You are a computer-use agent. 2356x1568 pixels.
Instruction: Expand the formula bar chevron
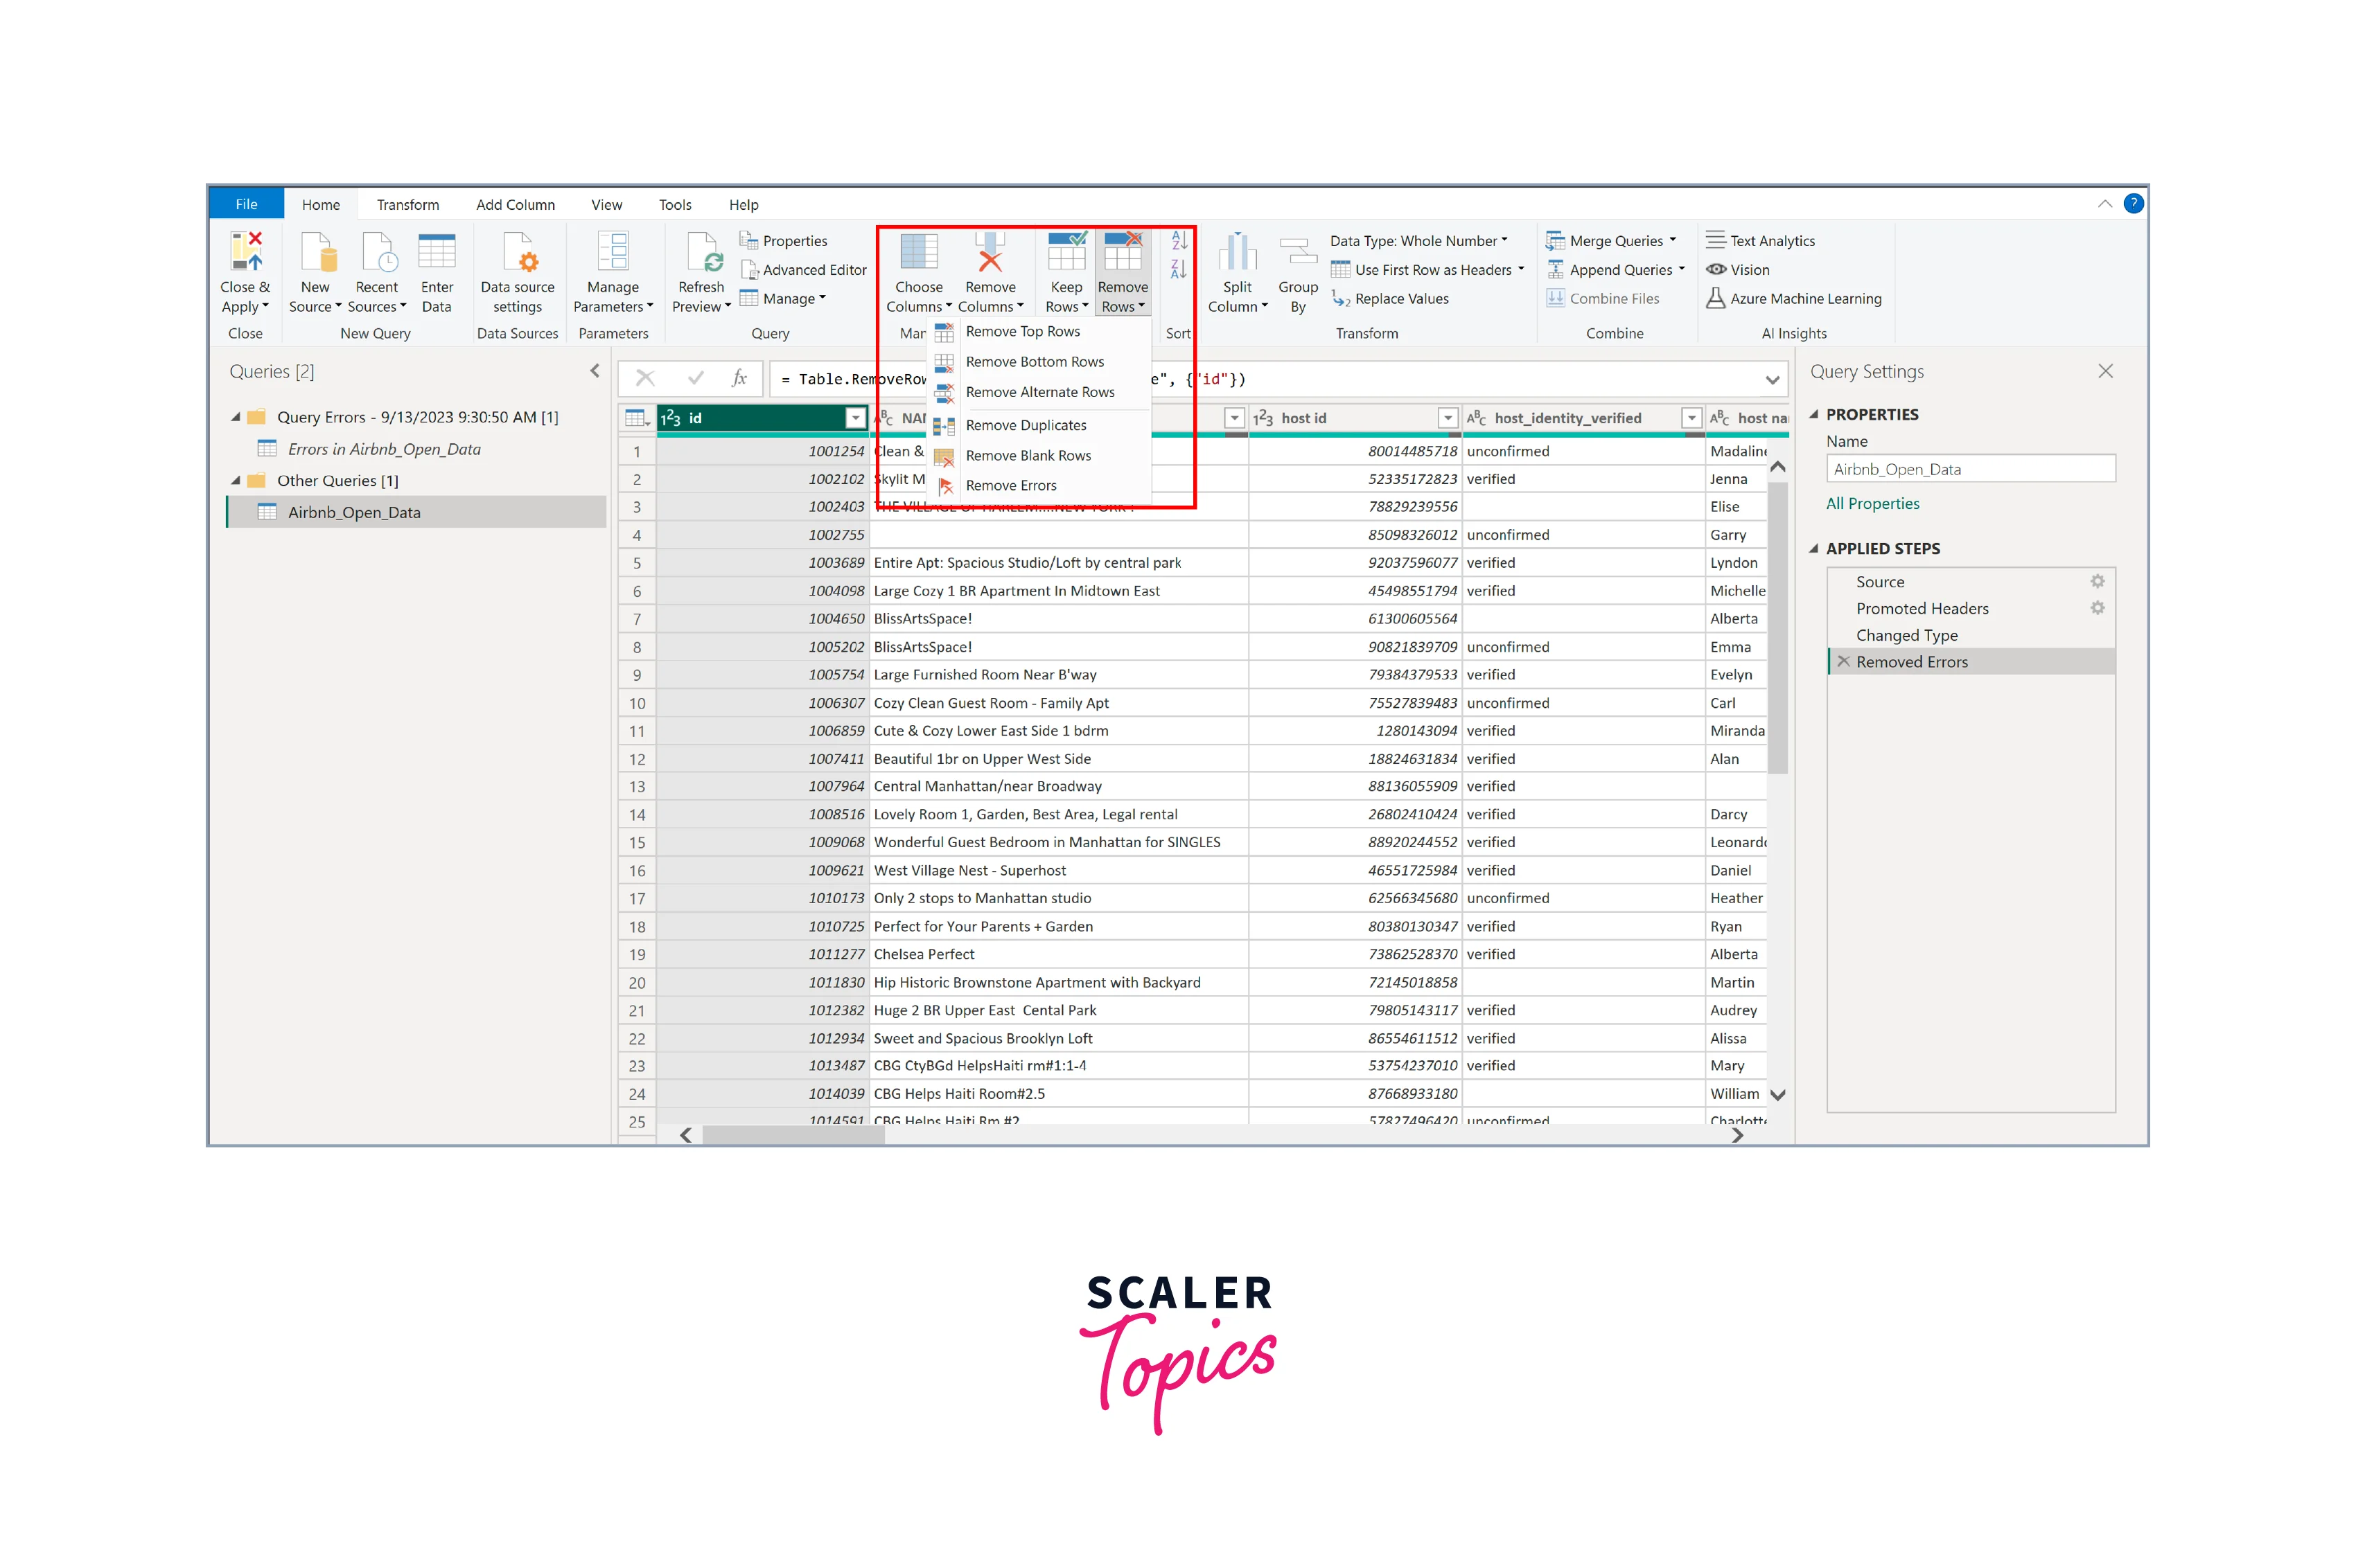click(1772, 380)
